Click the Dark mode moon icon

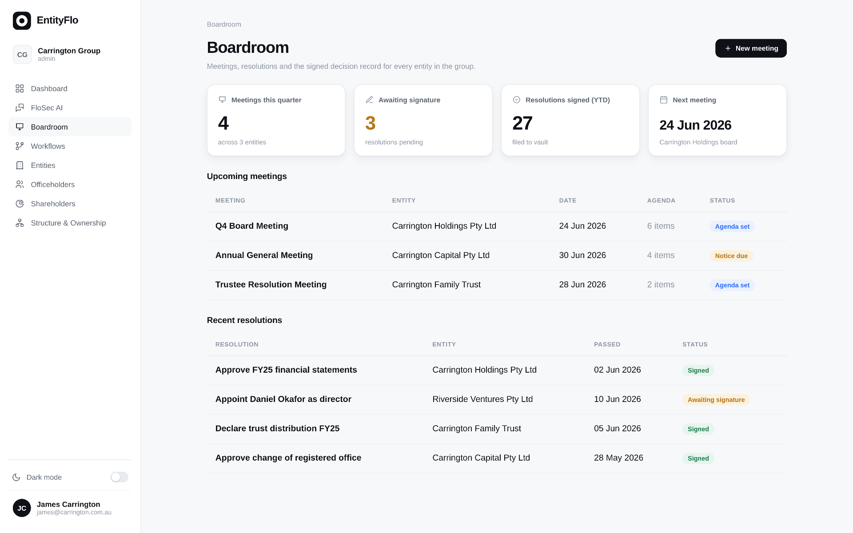coord(16,477)
